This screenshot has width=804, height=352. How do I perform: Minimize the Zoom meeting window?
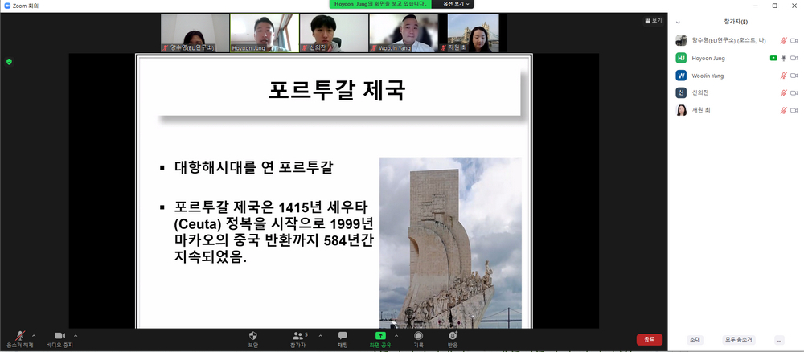[757, 5]
